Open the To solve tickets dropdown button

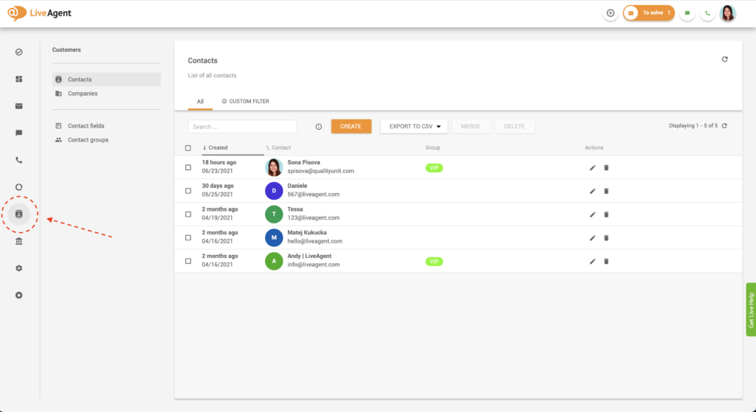pyautogui.click(x=649, y=13)
